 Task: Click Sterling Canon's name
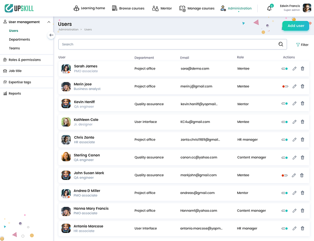(87, 155)
